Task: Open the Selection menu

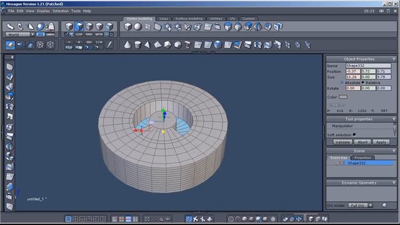Action: [x=61, y=11]
